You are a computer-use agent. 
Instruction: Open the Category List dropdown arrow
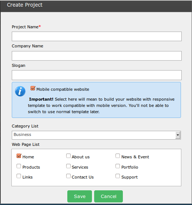point(178,135)
